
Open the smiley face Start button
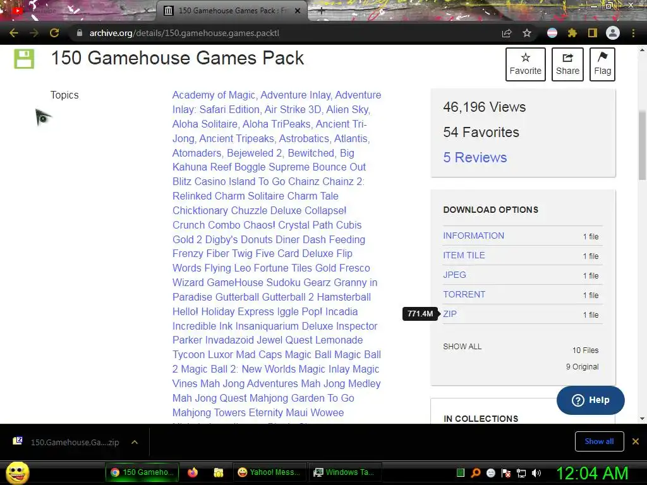(x=18, y=472)
